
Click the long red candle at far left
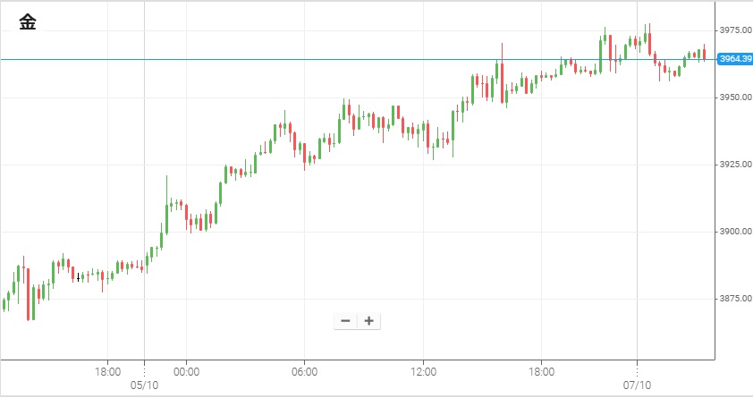29,293
